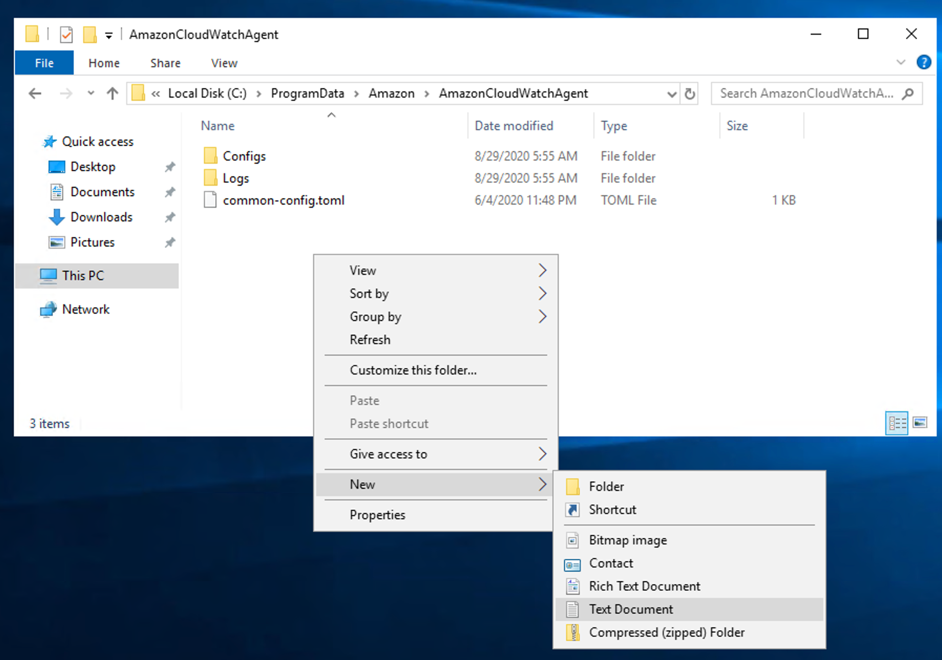Create a new Text Document
942x660 pixels.
point(689,609)
